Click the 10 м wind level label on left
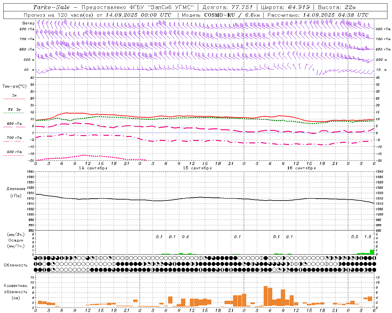The height and width of the screenshot is (313, 392). point(29,70)
